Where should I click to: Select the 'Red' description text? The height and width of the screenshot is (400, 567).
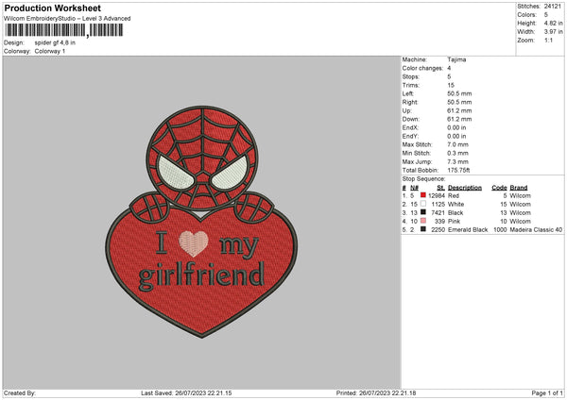tap(454, 195)
